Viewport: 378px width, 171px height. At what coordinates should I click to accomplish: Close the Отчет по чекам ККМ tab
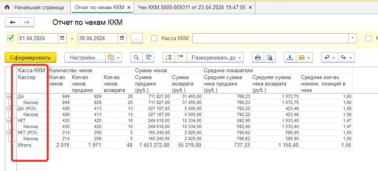click(128, 7)
